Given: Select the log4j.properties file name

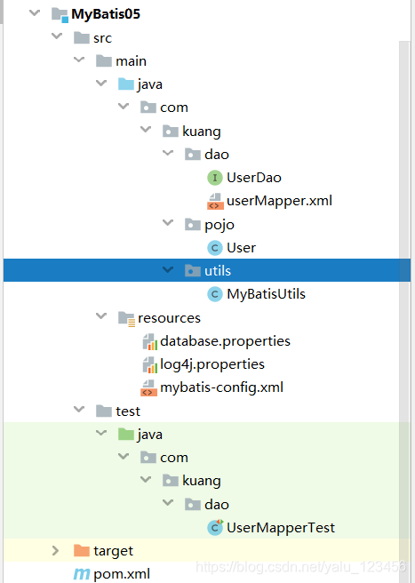Looking at the screenshot, I should pos(212,364).
